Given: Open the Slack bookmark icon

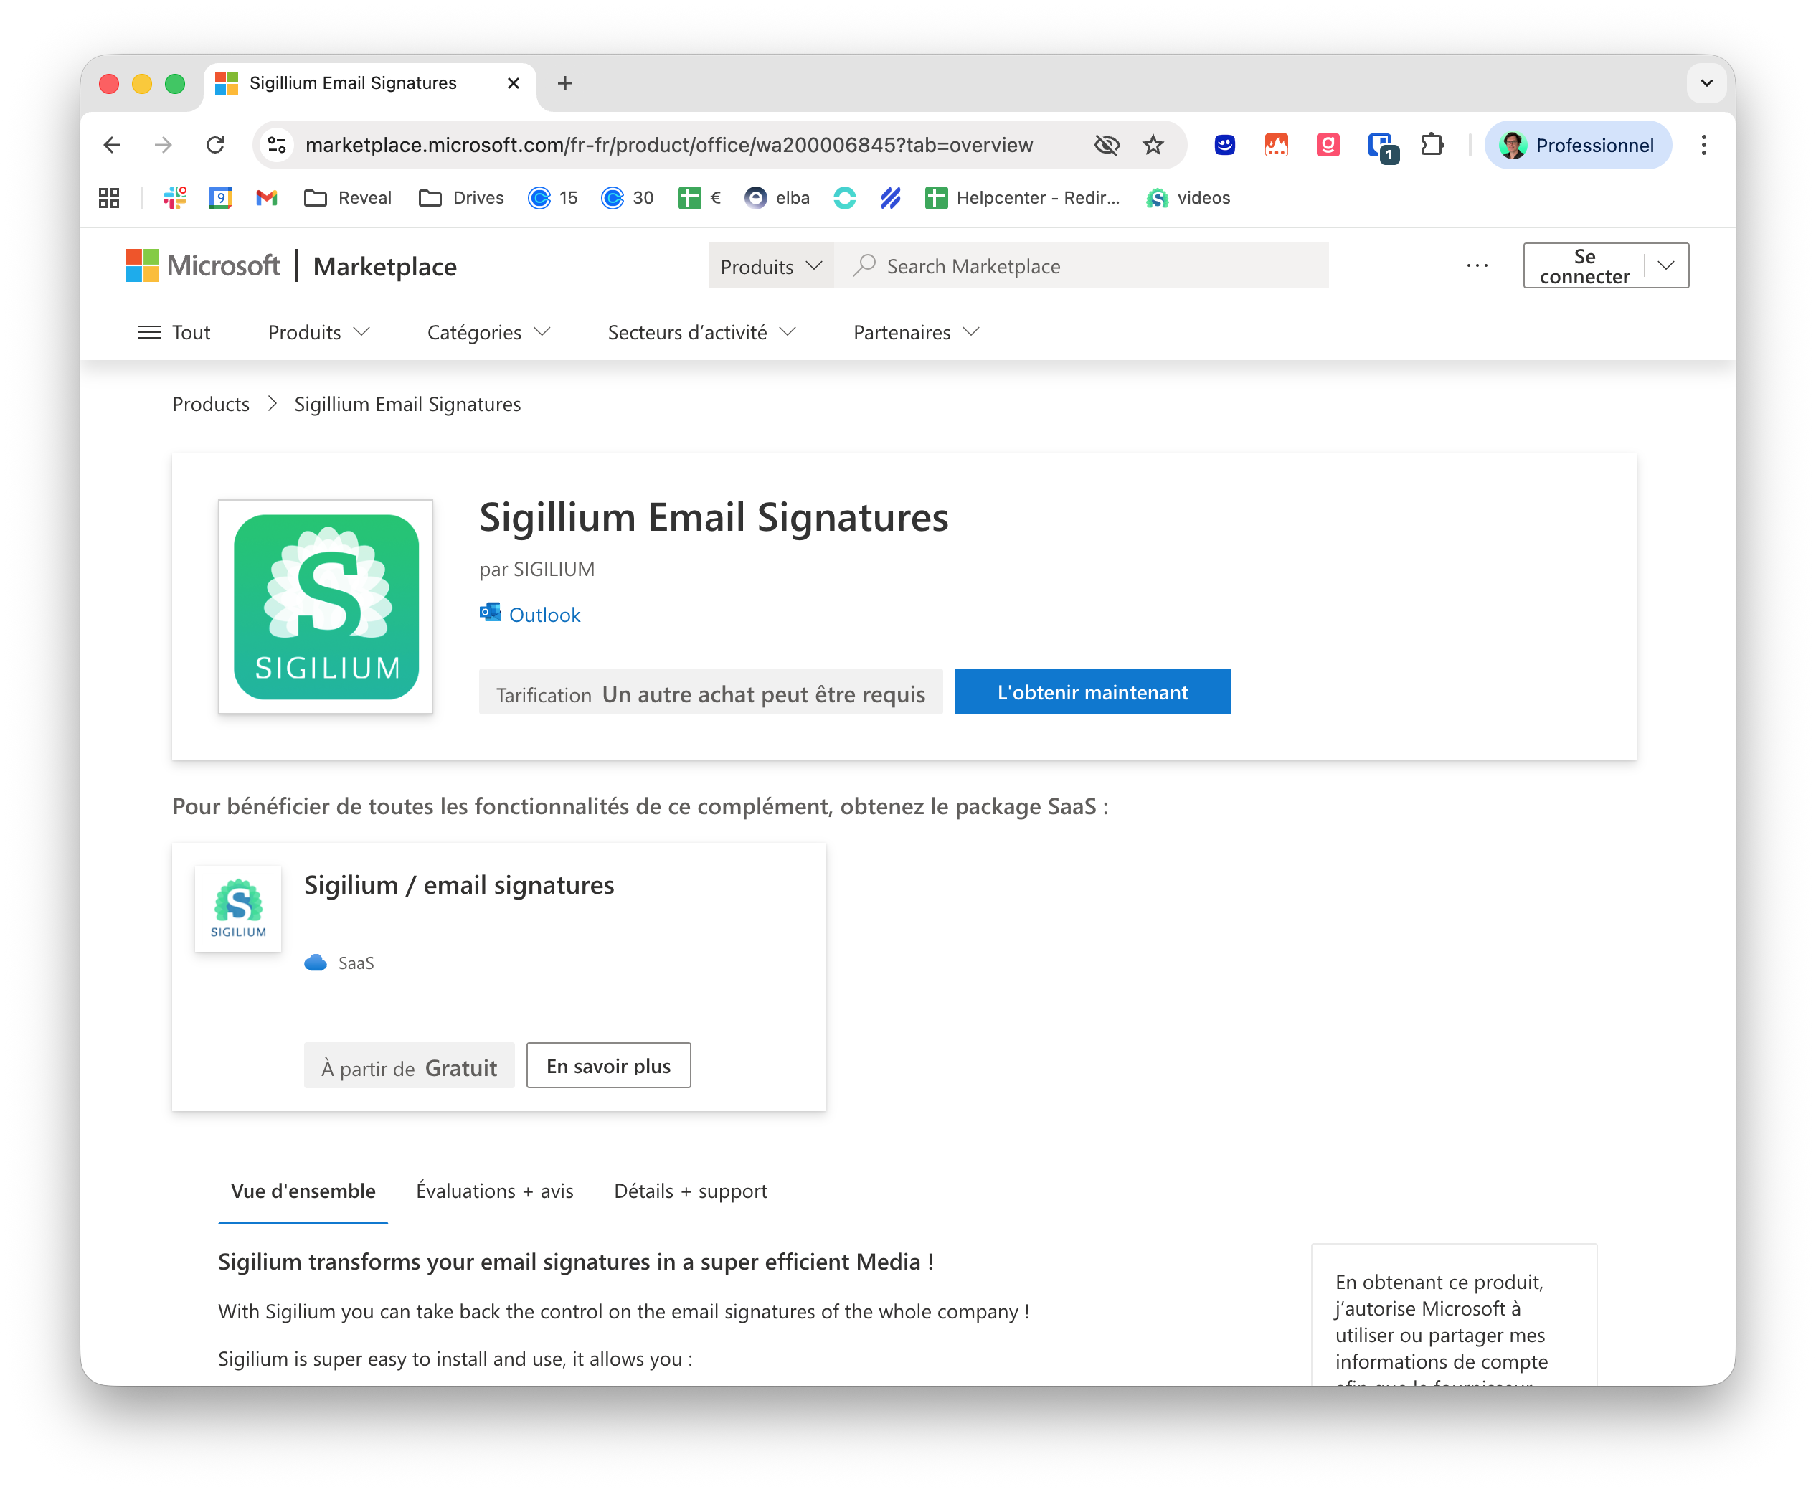Looking at the screenshot, I should [x=175, y=199].
